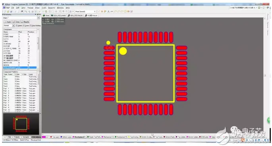Select the Drill Guide layer tab
Image resolution: width=272 pixels, height=146 pixels.
pos(204,137)
